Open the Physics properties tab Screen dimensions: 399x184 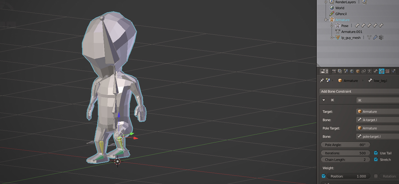click(x=393, y=71)
